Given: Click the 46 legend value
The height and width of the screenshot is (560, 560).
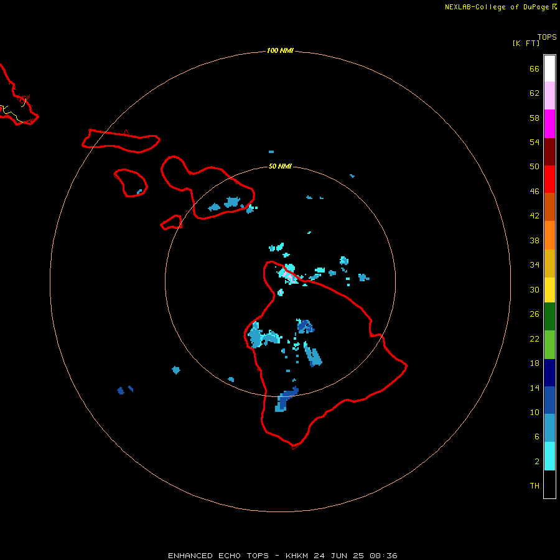Looking at the screenshot, I should point(534,192).
